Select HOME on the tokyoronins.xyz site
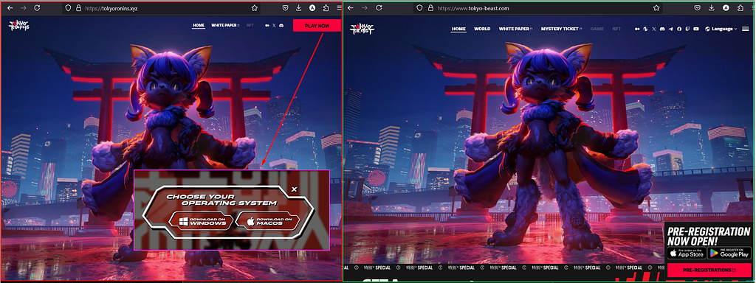Viewport: 756px width, 283px height. pyautogui.click(x=198, y=26)
